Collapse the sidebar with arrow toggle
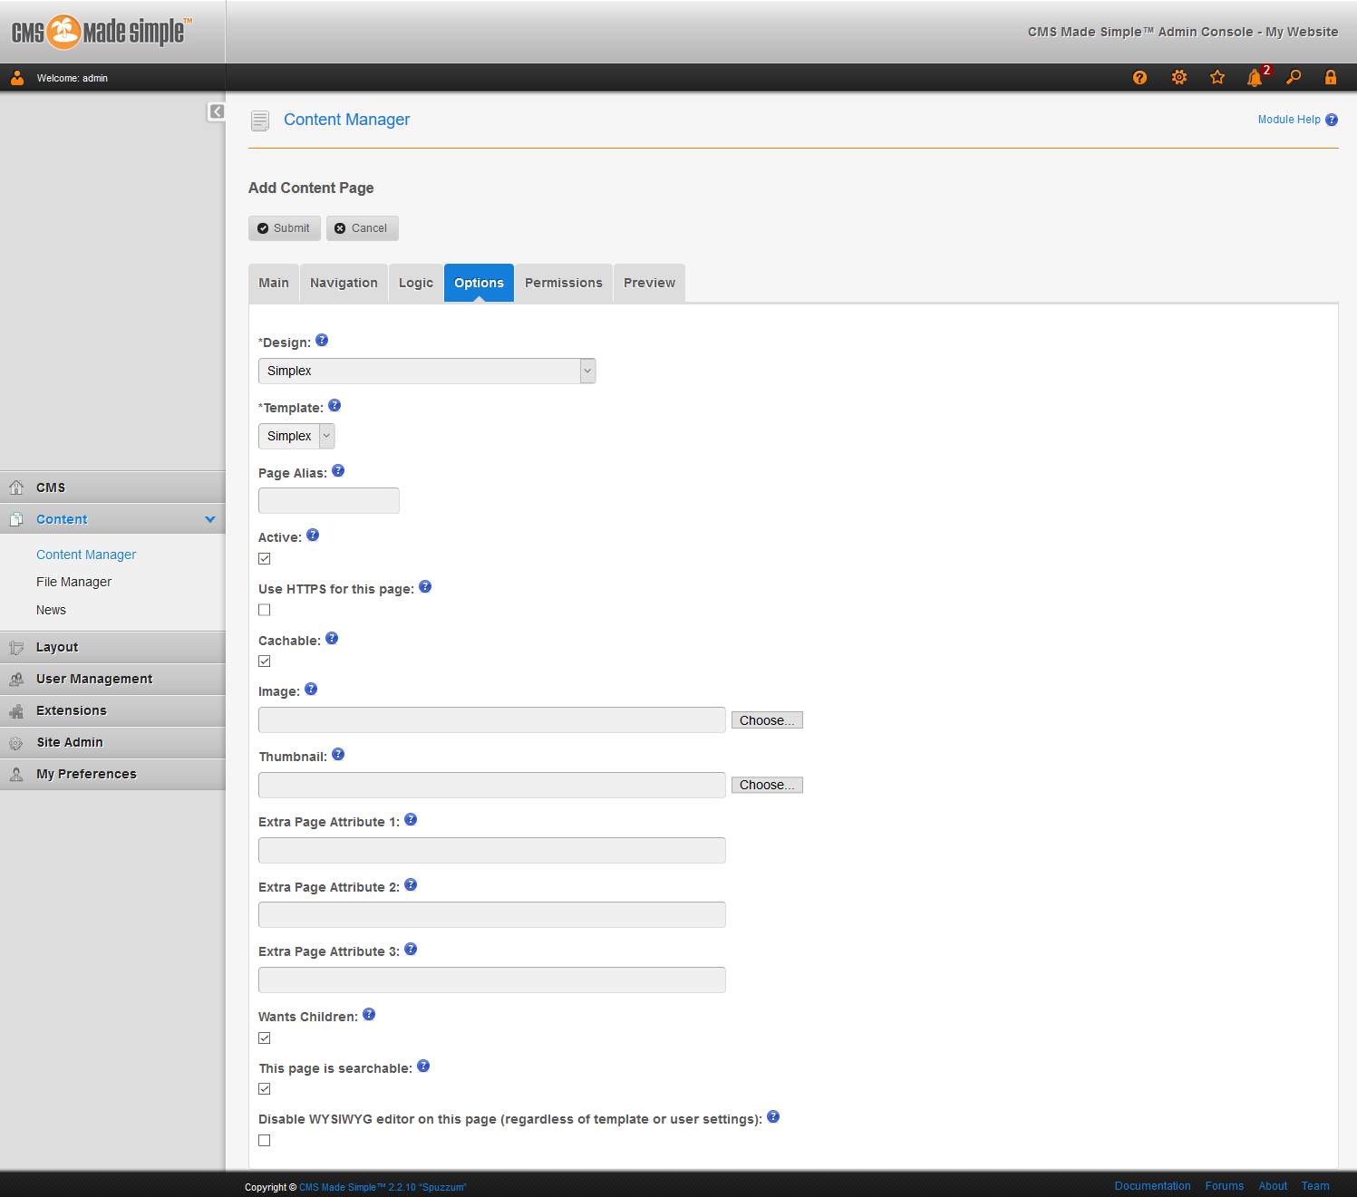This screenshot has width=1357, height=1197. pyautogui.click(x=217, y=111)
